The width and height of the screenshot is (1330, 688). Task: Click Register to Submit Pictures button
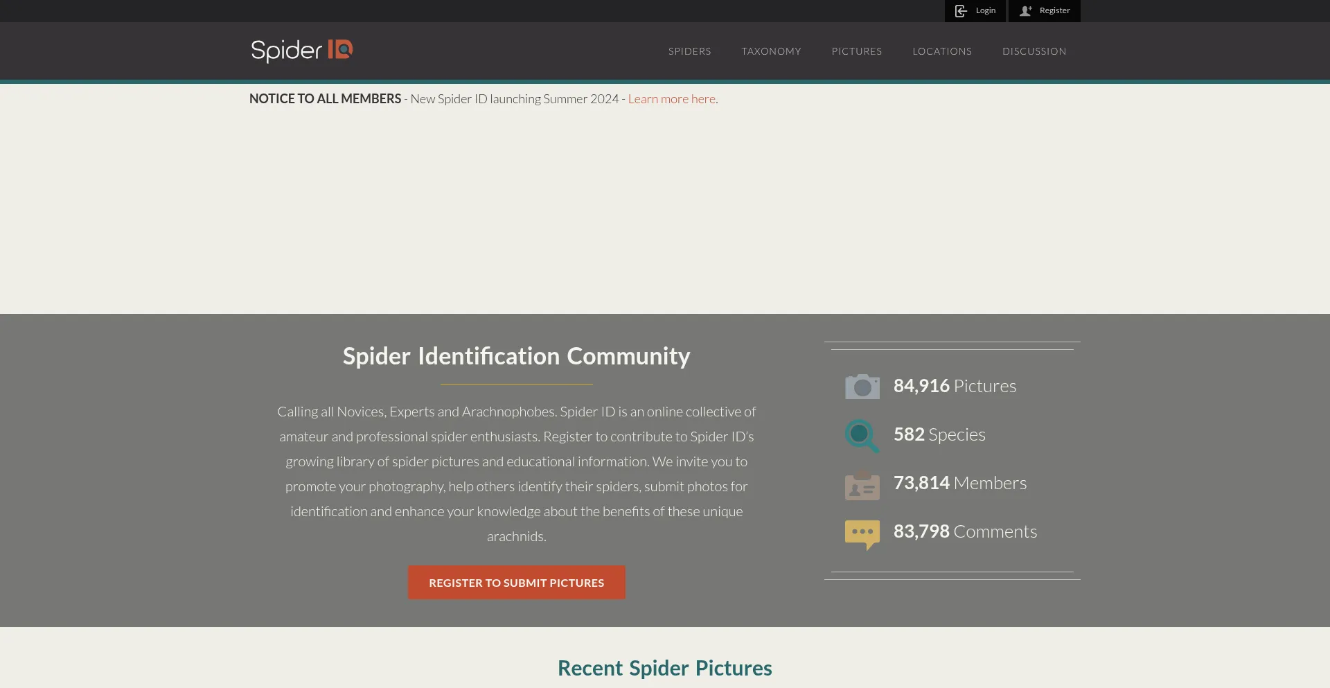pos(517,583)
